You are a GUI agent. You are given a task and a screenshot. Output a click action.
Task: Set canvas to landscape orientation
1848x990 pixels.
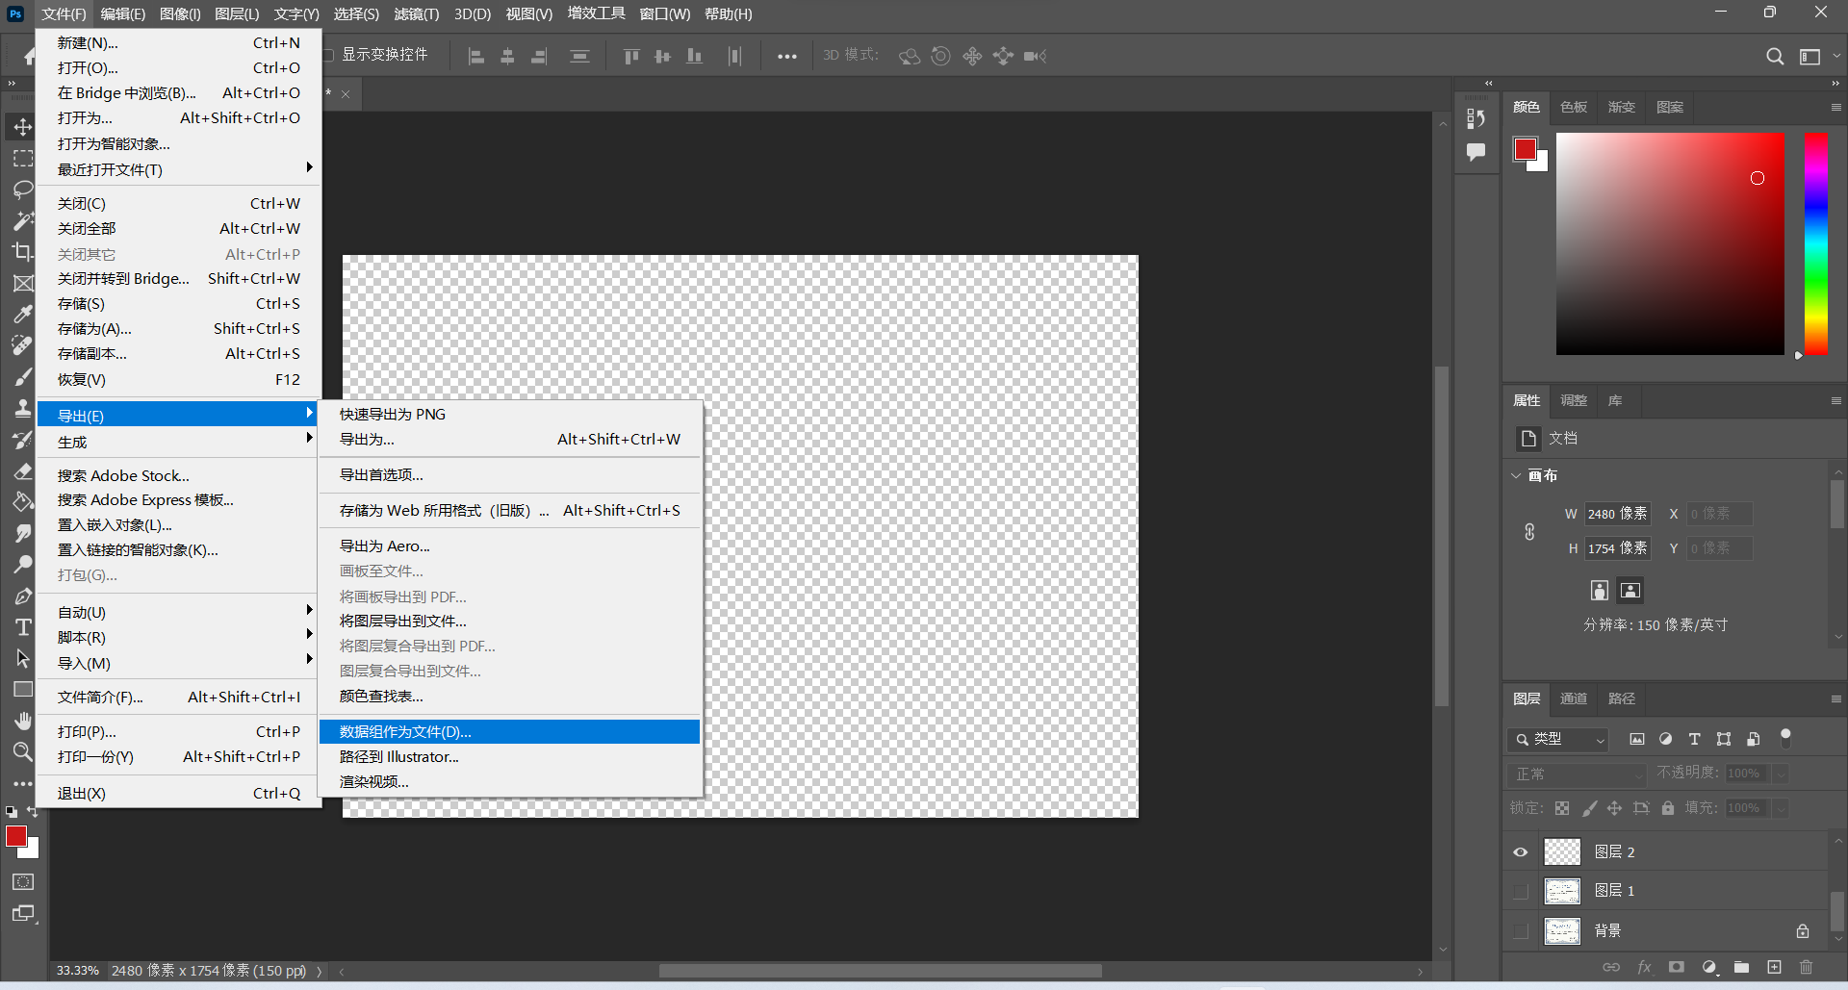point(1630,590)
